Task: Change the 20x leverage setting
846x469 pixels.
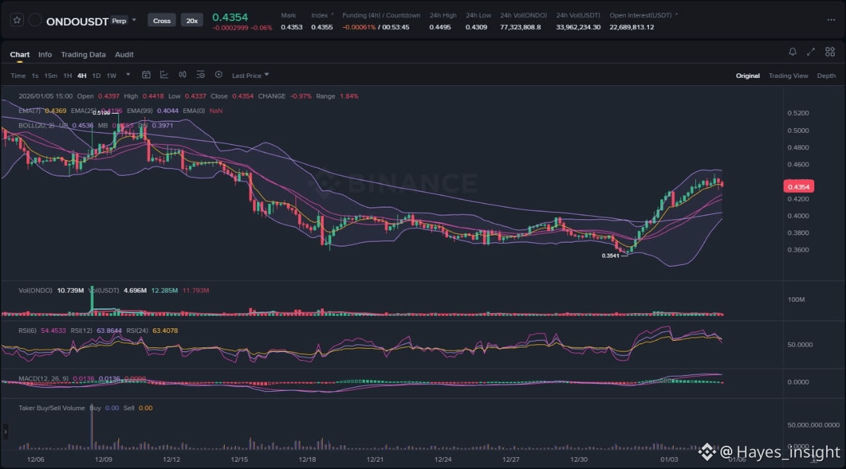Action: (x=192, y=20)
